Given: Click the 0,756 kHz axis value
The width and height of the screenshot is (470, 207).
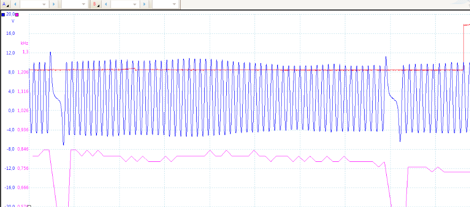Looking at the screenshot, I should 23,168.
